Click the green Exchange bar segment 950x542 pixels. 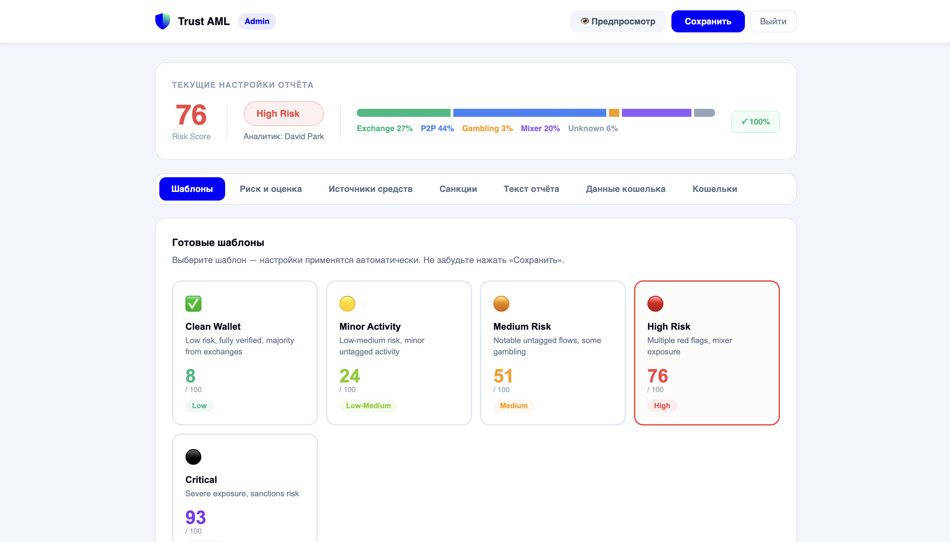(404, 113)
